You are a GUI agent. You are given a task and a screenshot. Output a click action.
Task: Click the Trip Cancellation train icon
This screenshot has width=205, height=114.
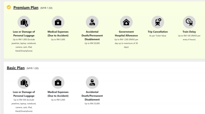158,22
